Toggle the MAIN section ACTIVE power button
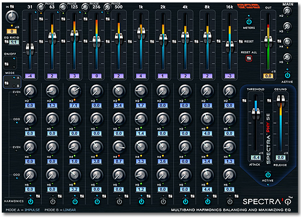 tap(287, 75)
